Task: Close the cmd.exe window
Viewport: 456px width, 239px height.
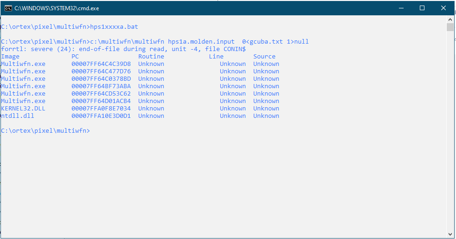Action: pyautogui.click(x=443, y=8)
